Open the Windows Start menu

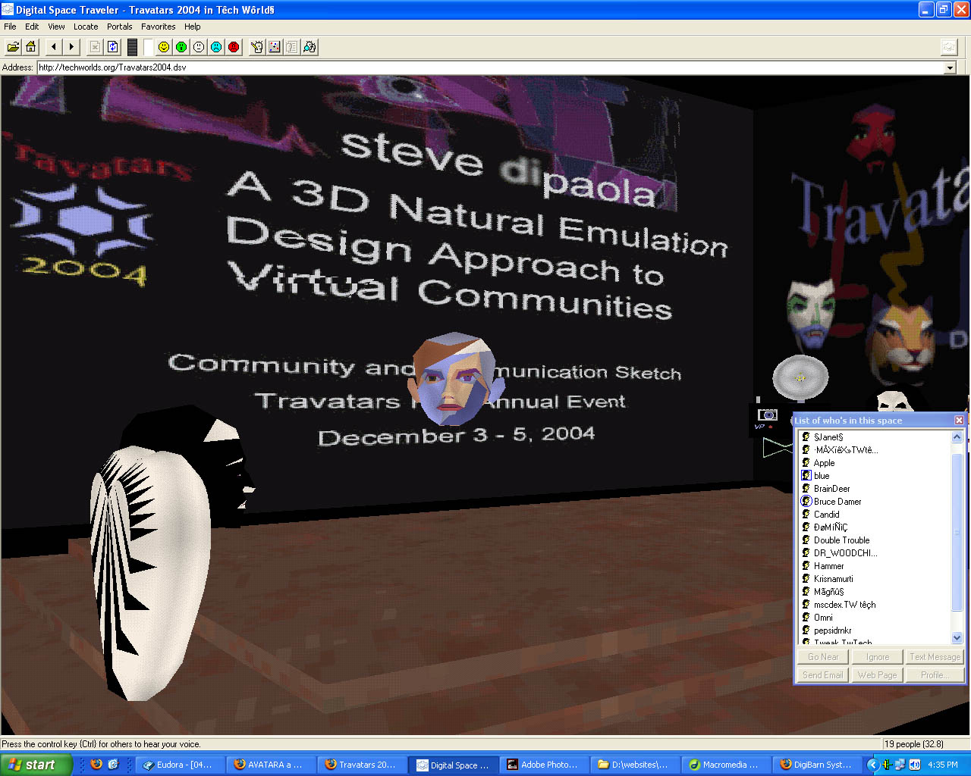[36, 765]
